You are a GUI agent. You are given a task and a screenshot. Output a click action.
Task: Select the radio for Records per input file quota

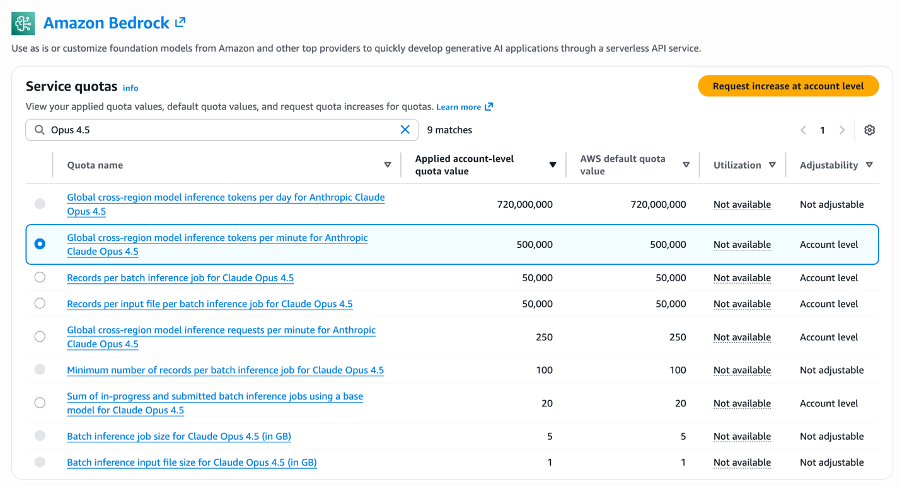pyautogui.click(x=40, y=303)
